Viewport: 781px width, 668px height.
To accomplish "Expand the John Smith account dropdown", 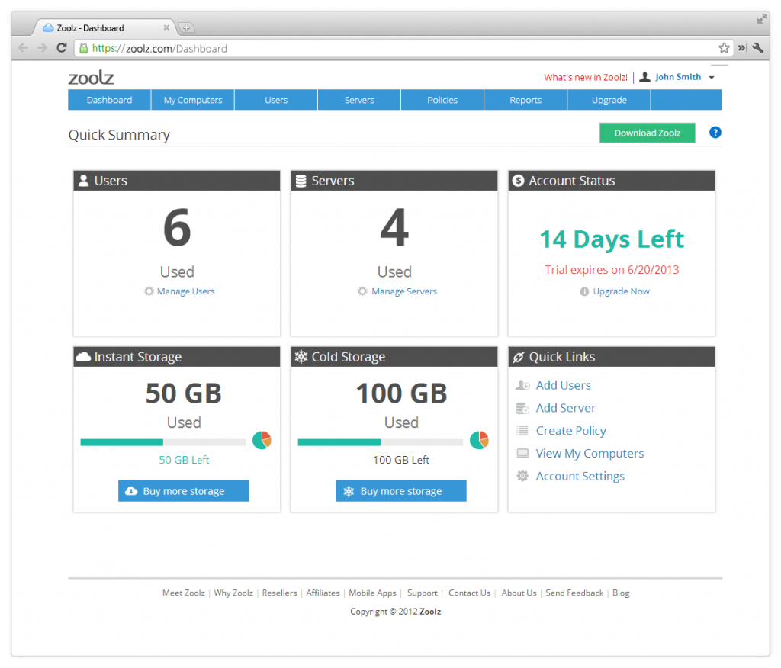I will 711,78.
